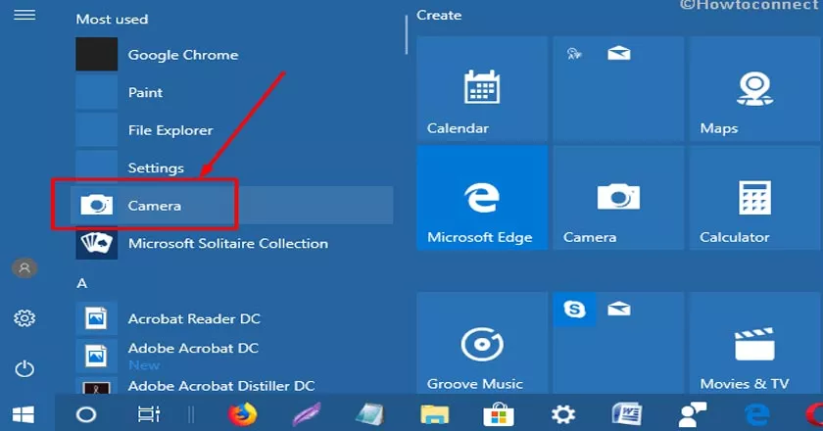Launch Groove Music tile
The width and height of the screenshot is (823, 431).
pyautogui.click(x=482, y=343)
